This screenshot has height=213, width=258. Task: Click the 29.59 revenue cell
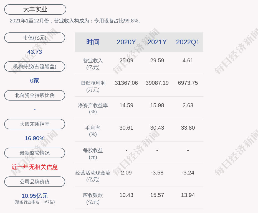(x=157, y=60)
